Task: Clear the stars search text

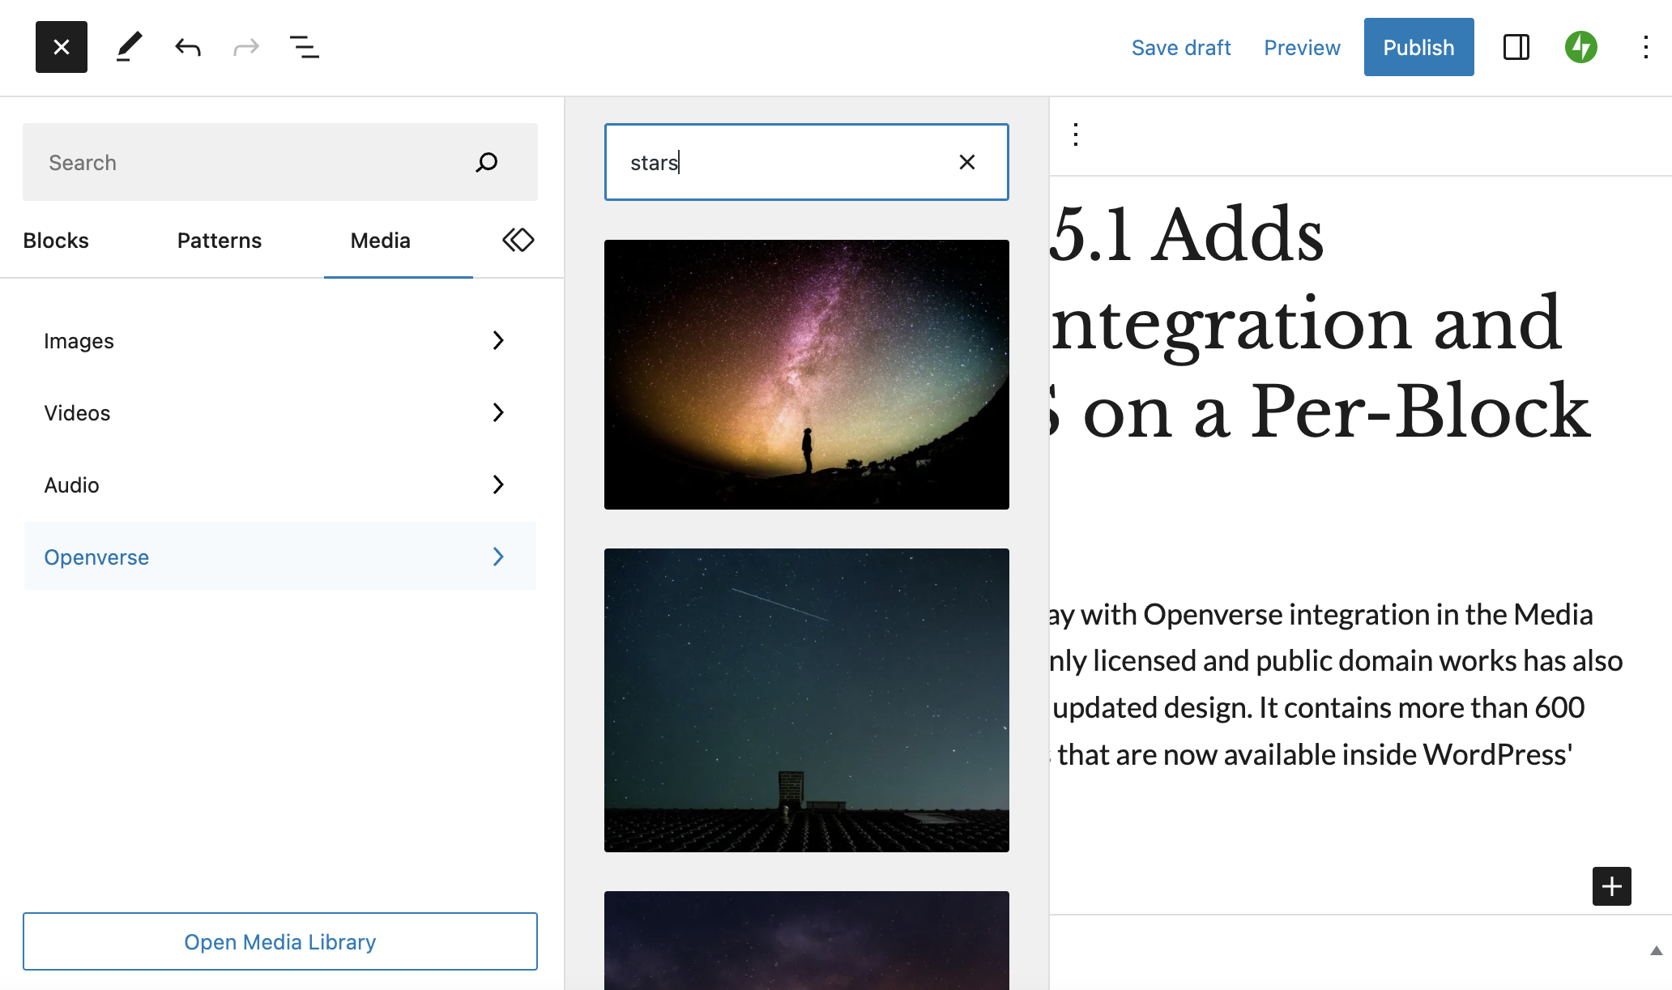Action: click(966, 162)
